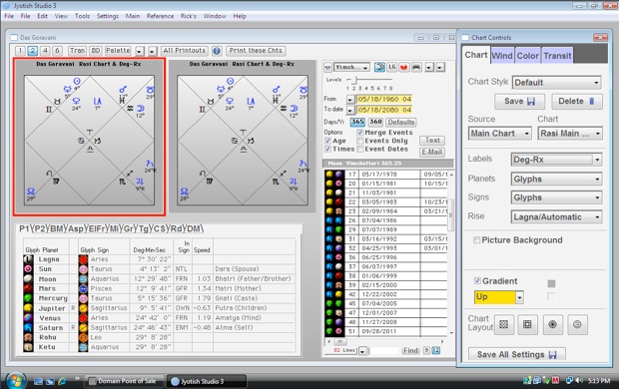Click the Lagna glyph icon in planet table
Screen dimensions: 619x389
pyautogui.click(x=28, y=259)
